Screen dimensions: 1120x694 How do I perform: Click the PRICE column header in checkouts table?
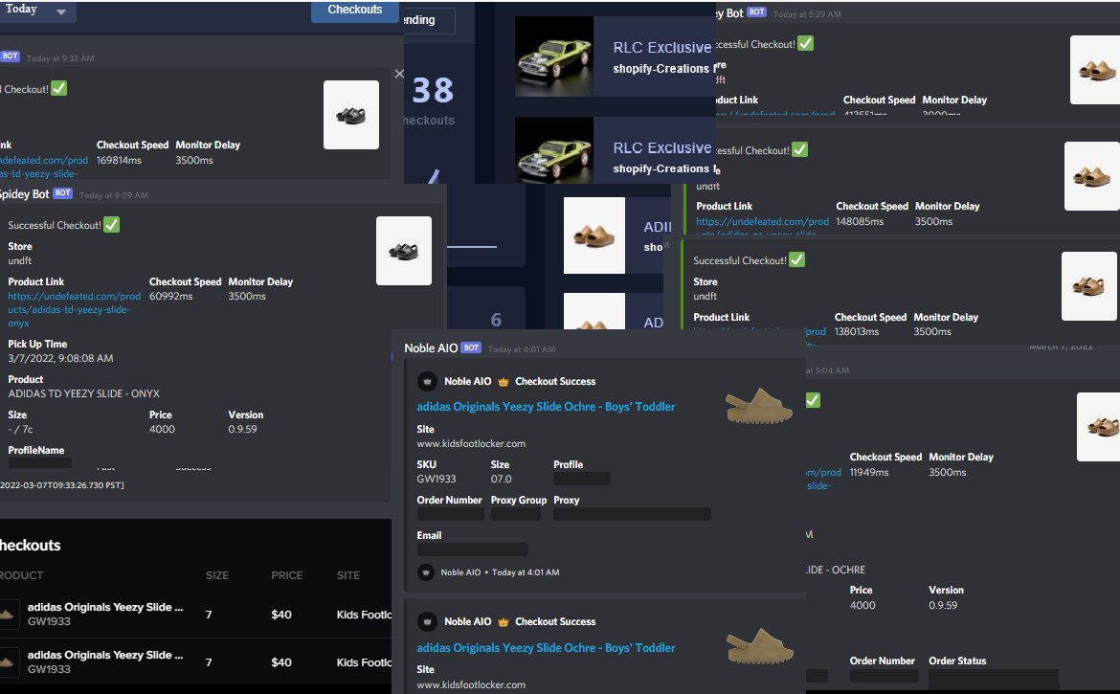pyautogui.click(x=286, y=574)
